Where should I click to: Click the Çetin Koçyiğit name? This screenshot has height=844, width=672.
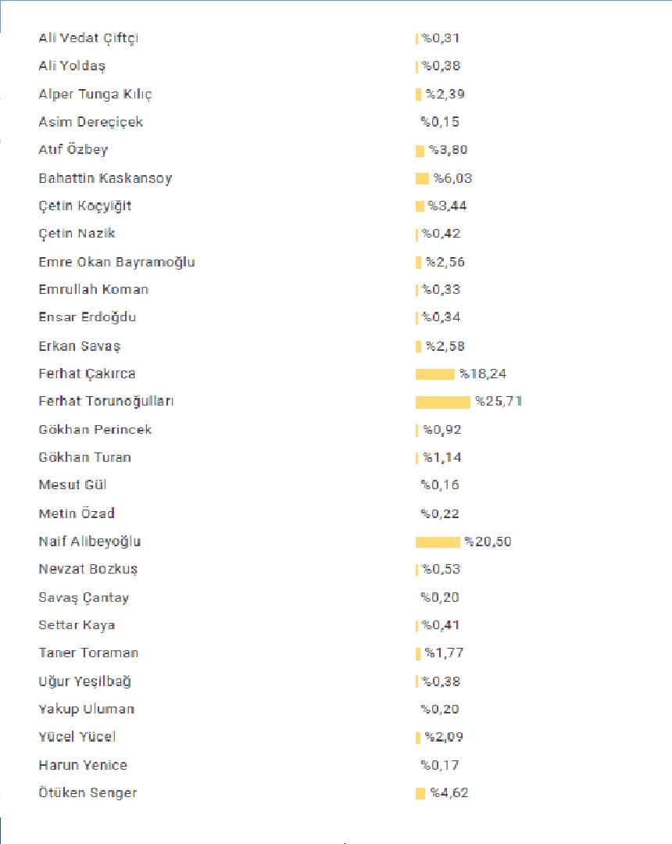85,206
